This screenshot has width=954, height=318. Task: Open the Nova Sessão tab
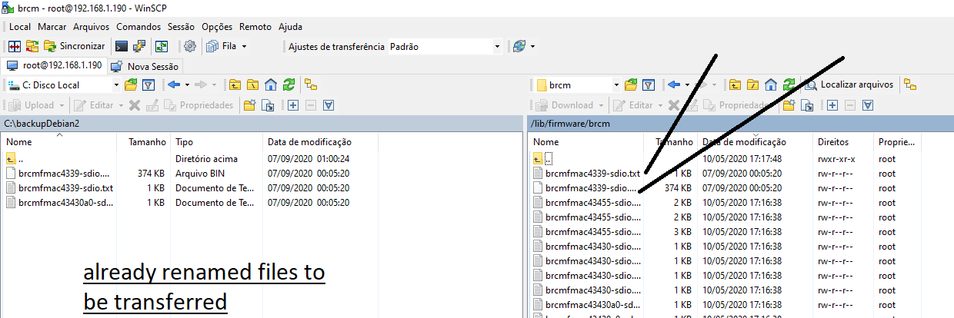tap(145, 66)
